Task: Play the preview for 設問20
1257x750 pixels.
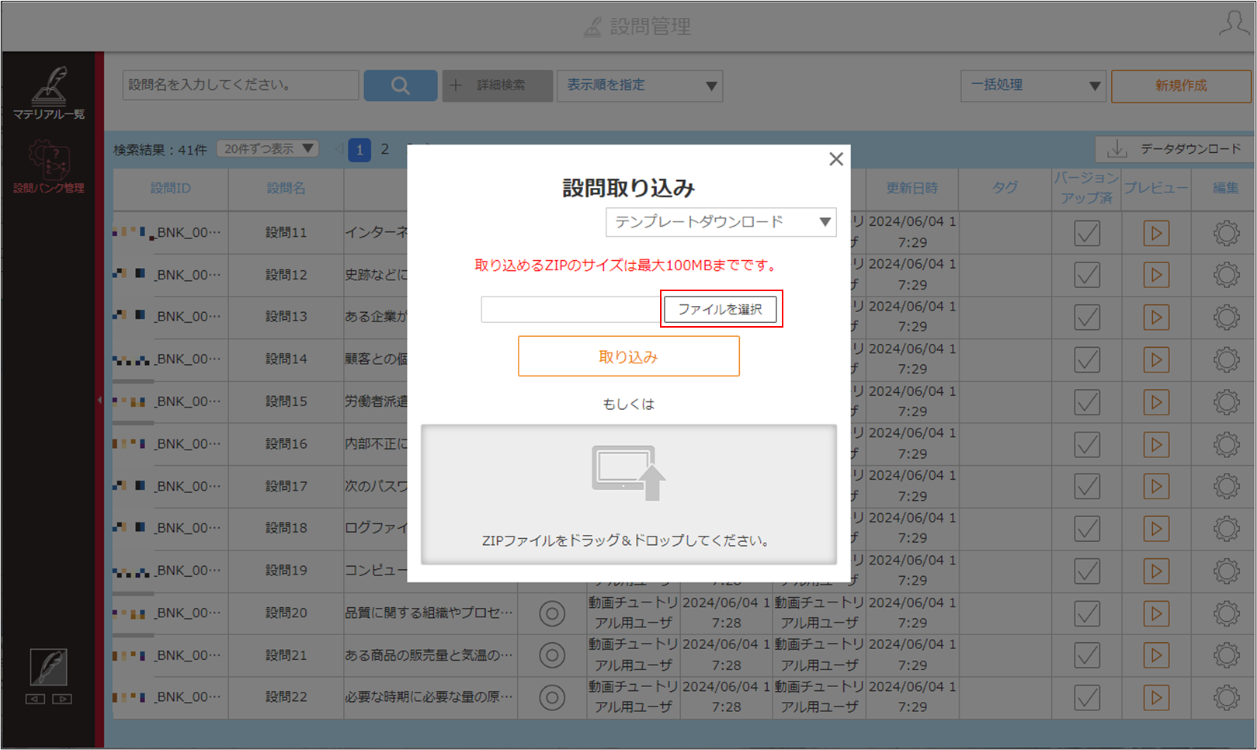Action: click(x=1156, y=613)
